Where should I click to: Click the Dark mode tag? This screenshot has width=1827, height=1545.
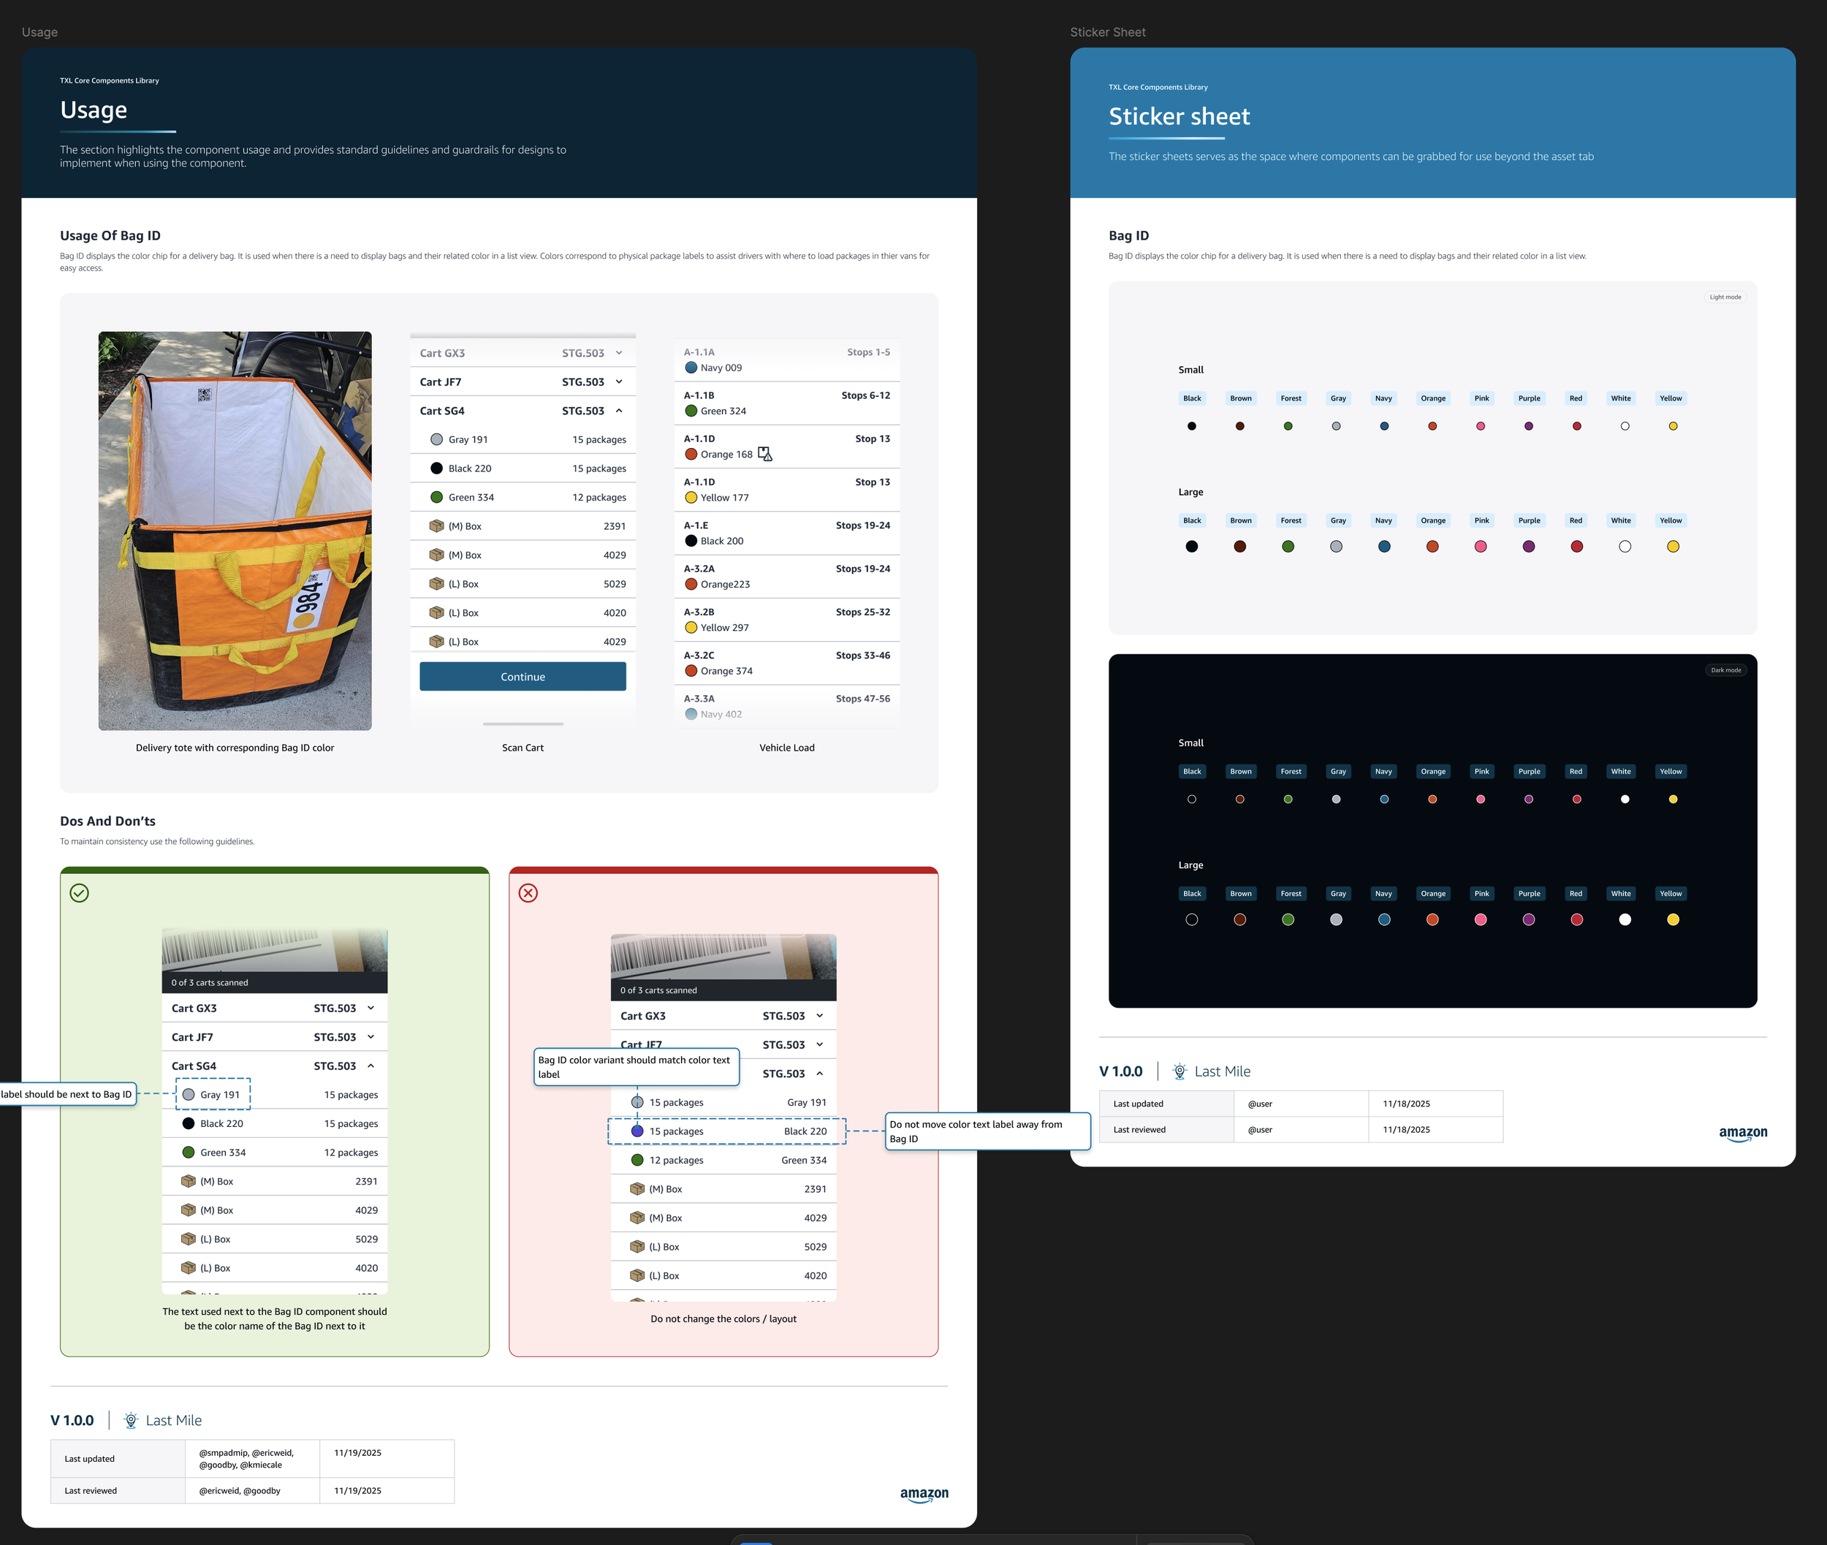(1726, 670)
